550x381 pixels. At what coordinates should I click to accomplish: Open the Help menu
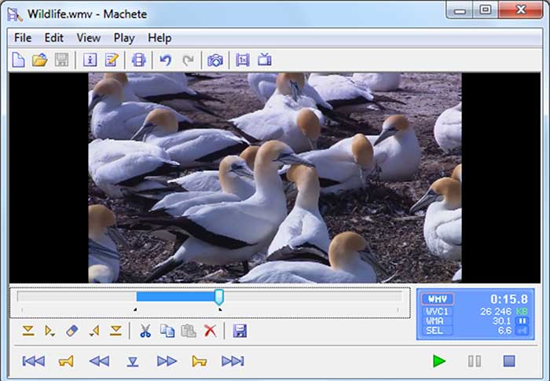click(x=159, y=38)
